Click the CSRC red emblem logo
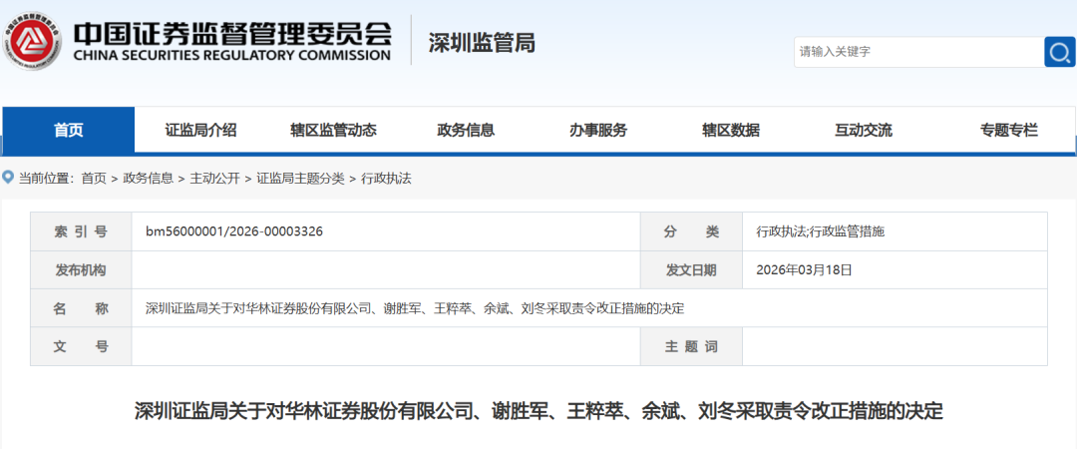The height and width of the screenshot is (449, 1077). (31, 40)
